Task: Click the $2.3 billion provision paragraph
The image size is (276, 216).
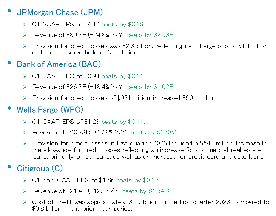Action: [x=149, y=49]
